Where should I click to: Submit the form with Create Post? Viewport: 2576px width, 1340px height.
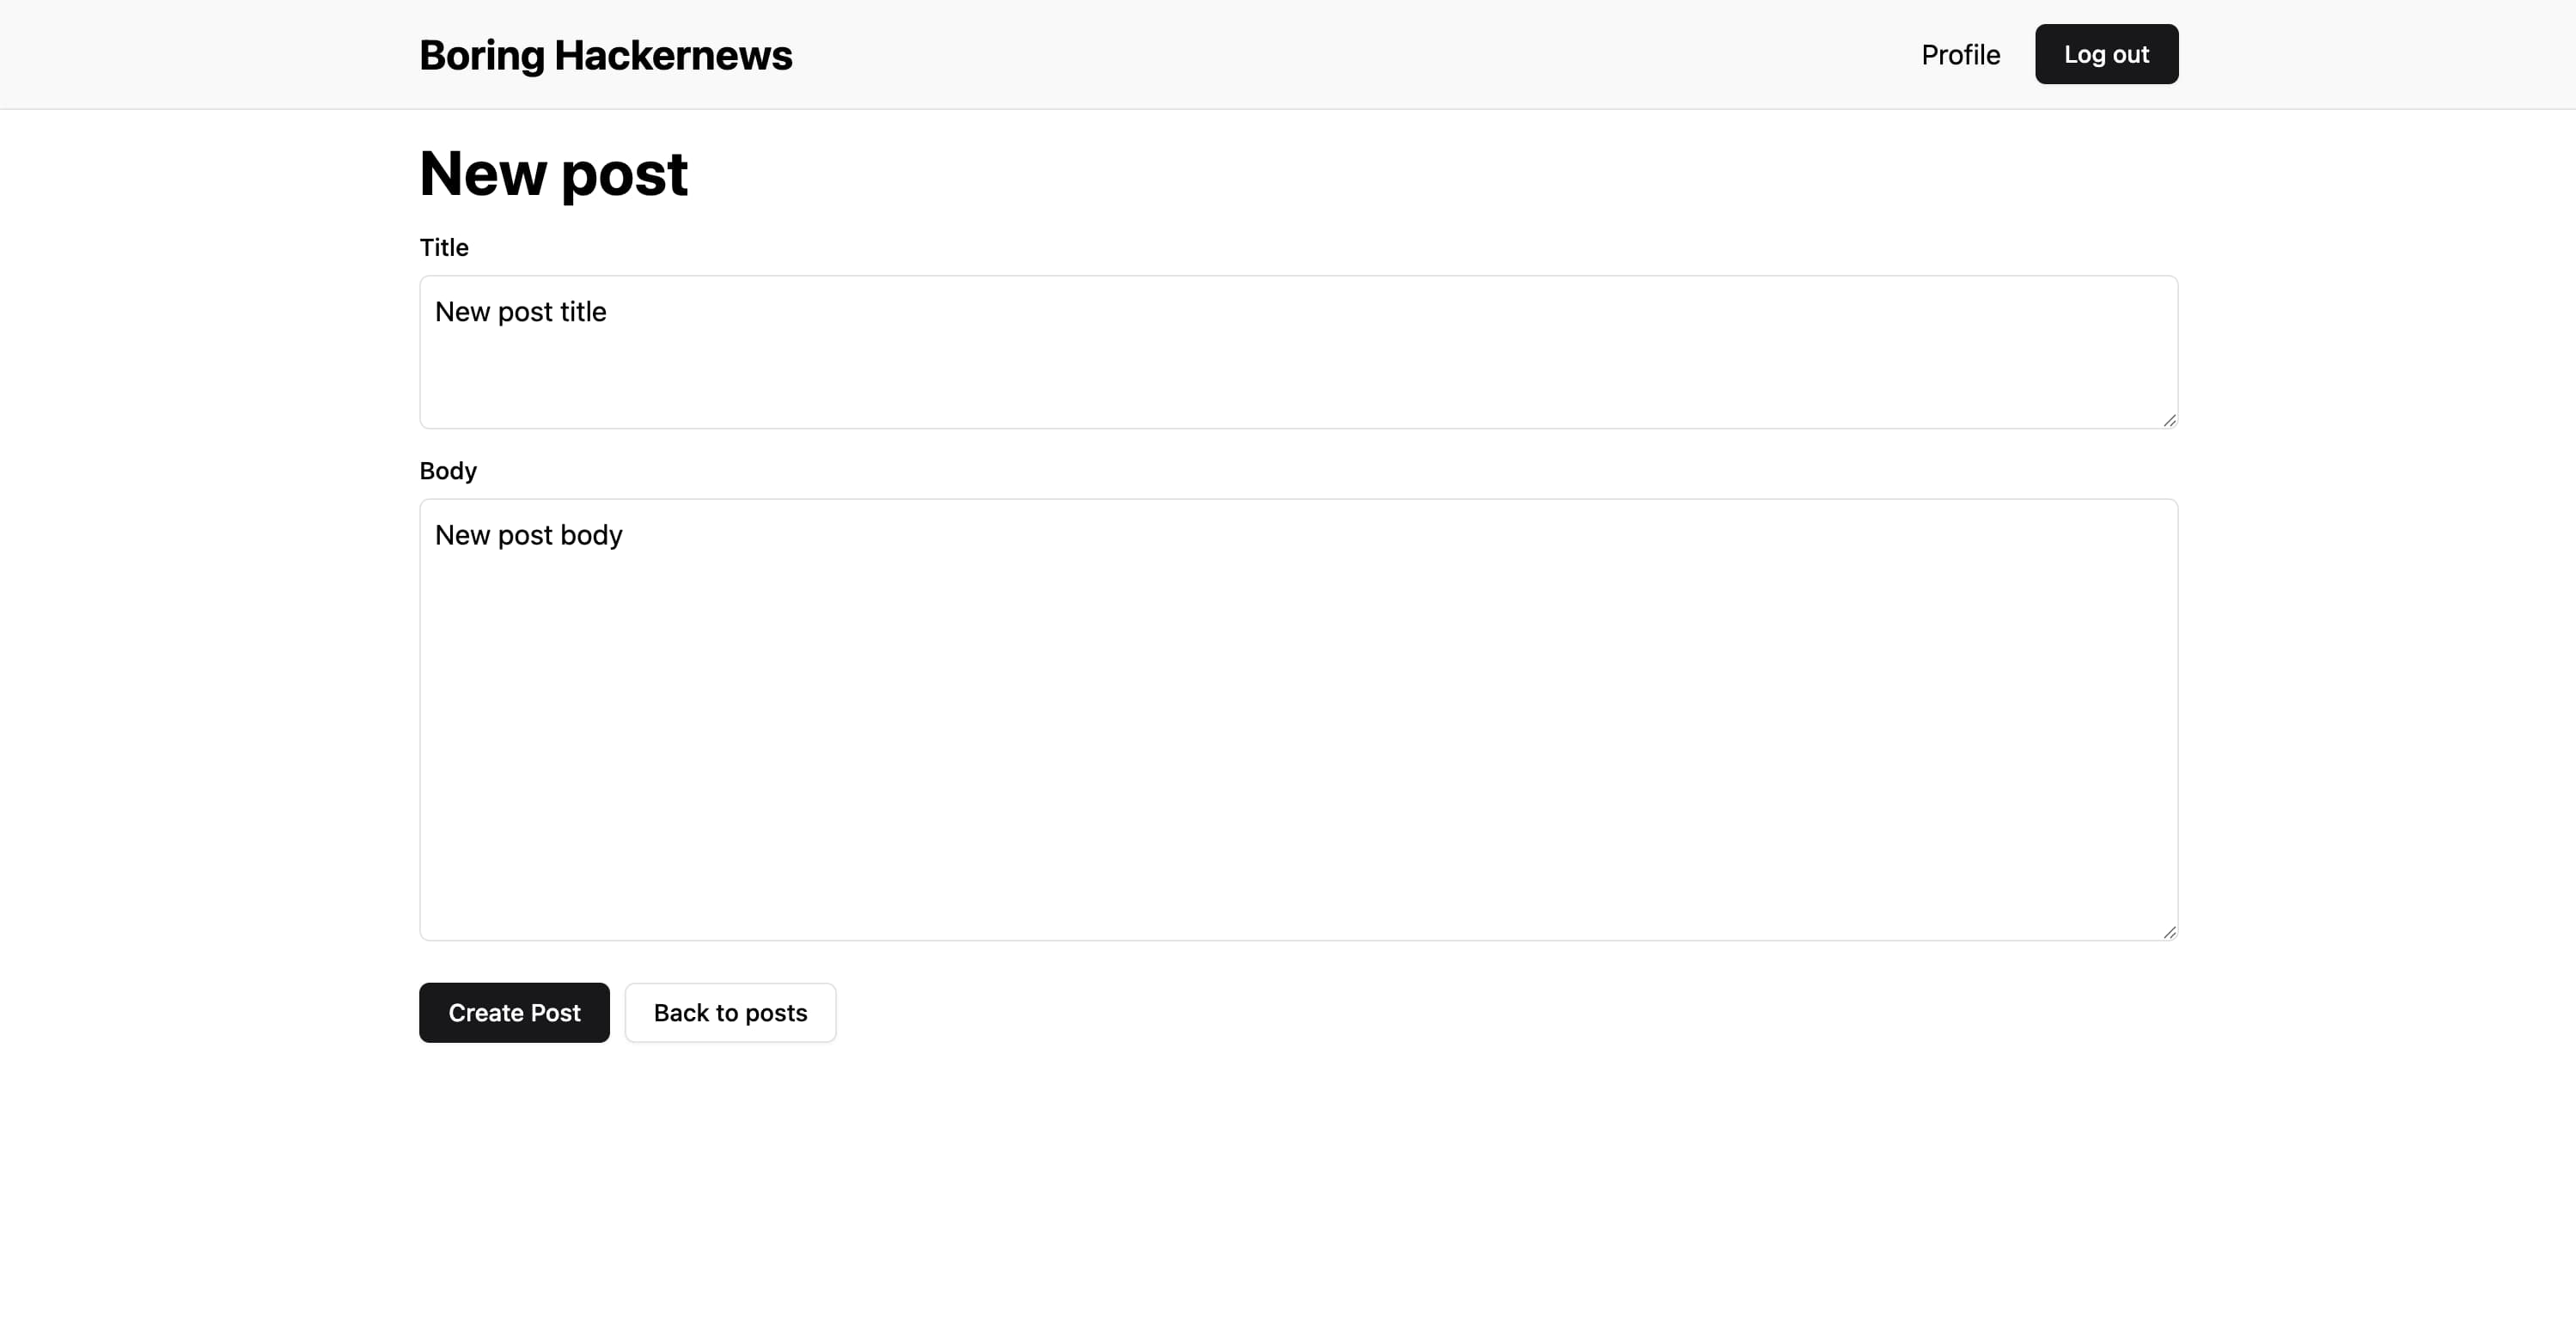[514, 1013]
